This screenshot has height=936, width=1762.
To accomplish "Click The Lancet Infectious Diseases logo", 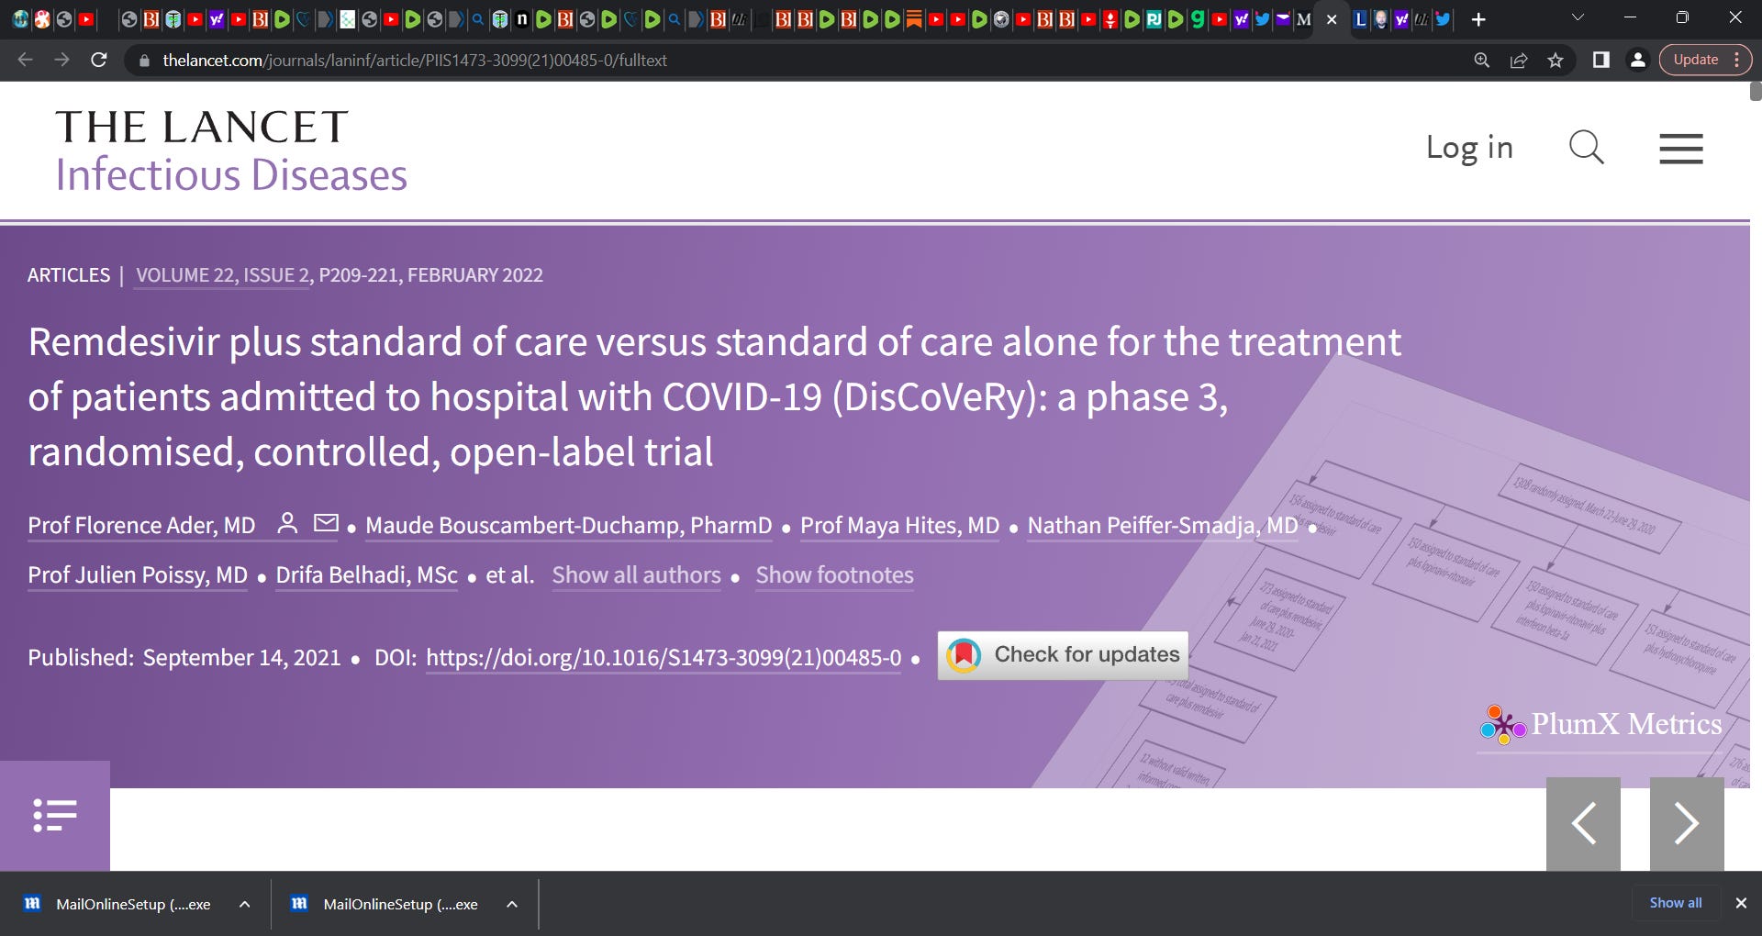I will point(230,150).
